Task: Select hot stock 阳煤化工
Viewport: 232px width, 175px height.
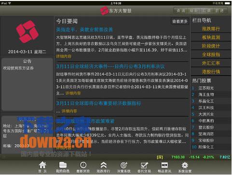Action: [206, 147]
